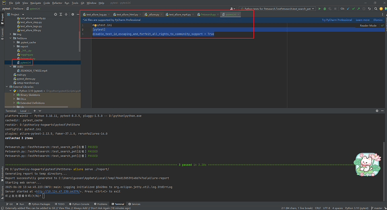
Task: Open Project panel gear options
Action: 73,14
